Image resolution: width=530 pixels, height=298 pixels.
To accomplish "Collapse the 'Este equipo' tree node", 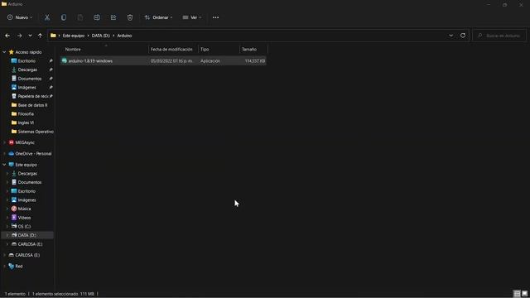I will point(4,165).
